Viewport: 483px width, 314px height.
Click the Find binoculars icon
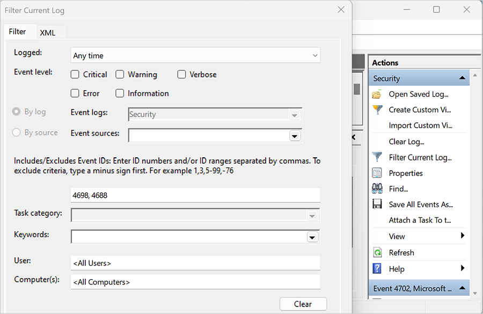[x=377, y=188]
